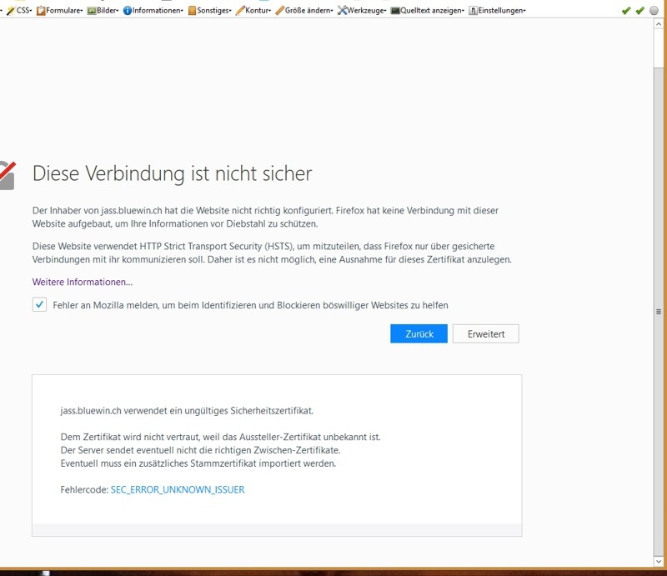Screen dimensions: 667x576
Task: Open the 'Weitere Informationen…' link
Action: [82, 282]
